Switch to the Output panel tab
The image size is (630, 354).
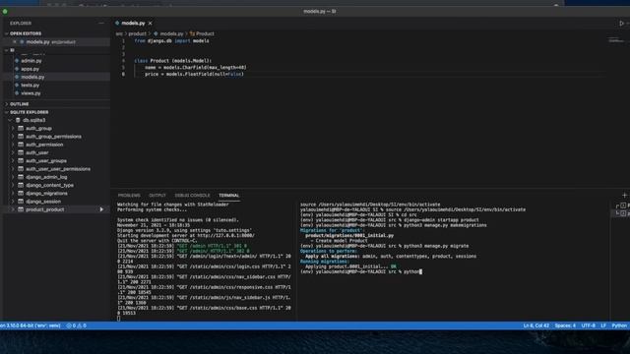[157, 196]
